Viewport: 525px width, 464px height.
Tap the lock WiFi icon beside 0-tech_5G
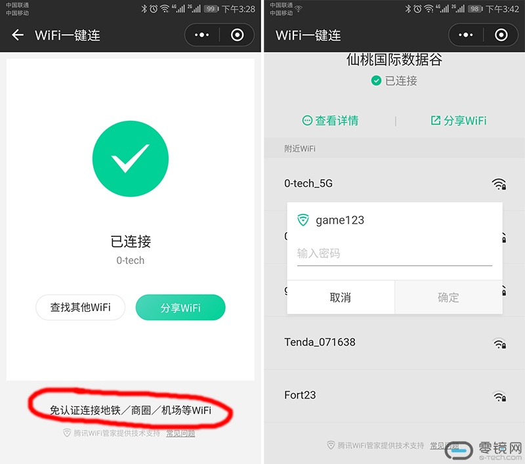click(x=499, y=184)
